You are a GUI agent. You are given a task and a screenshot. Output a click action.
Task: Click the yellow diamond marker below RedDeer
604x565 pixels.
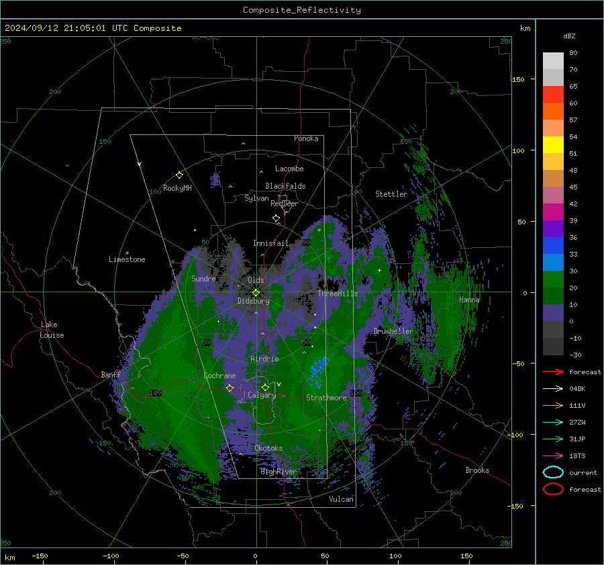coord(276,218)
